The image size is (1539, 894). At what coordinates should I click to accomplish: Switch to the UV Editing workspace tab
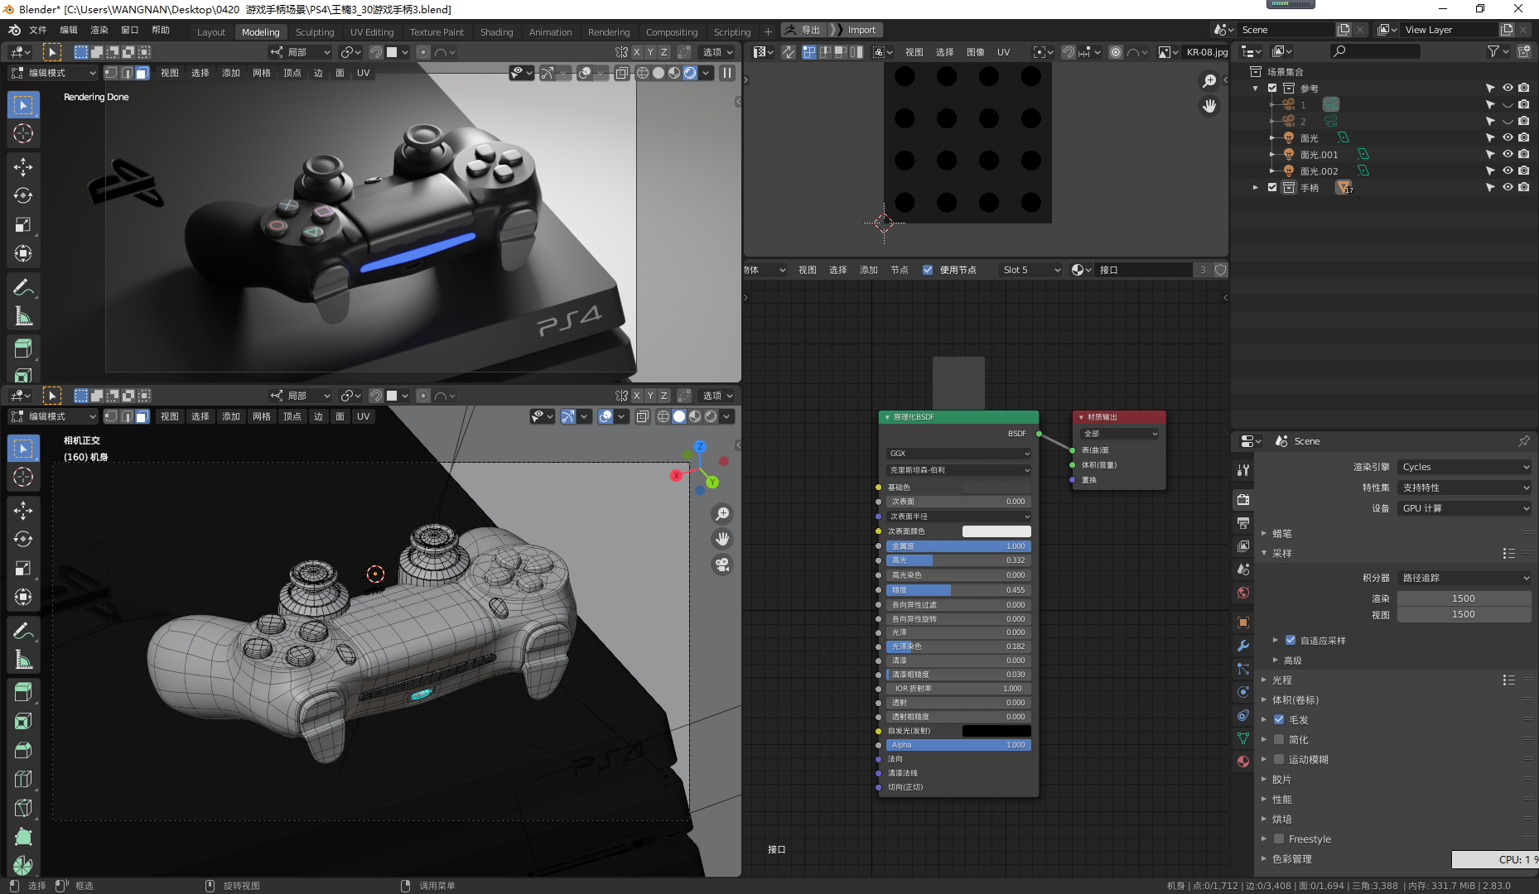pyautogui.click(x=372, y=31)
